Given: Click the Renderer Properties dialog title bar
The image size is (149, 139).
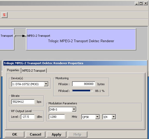Looking at the screenshot, I should click(x=75, y=63).
